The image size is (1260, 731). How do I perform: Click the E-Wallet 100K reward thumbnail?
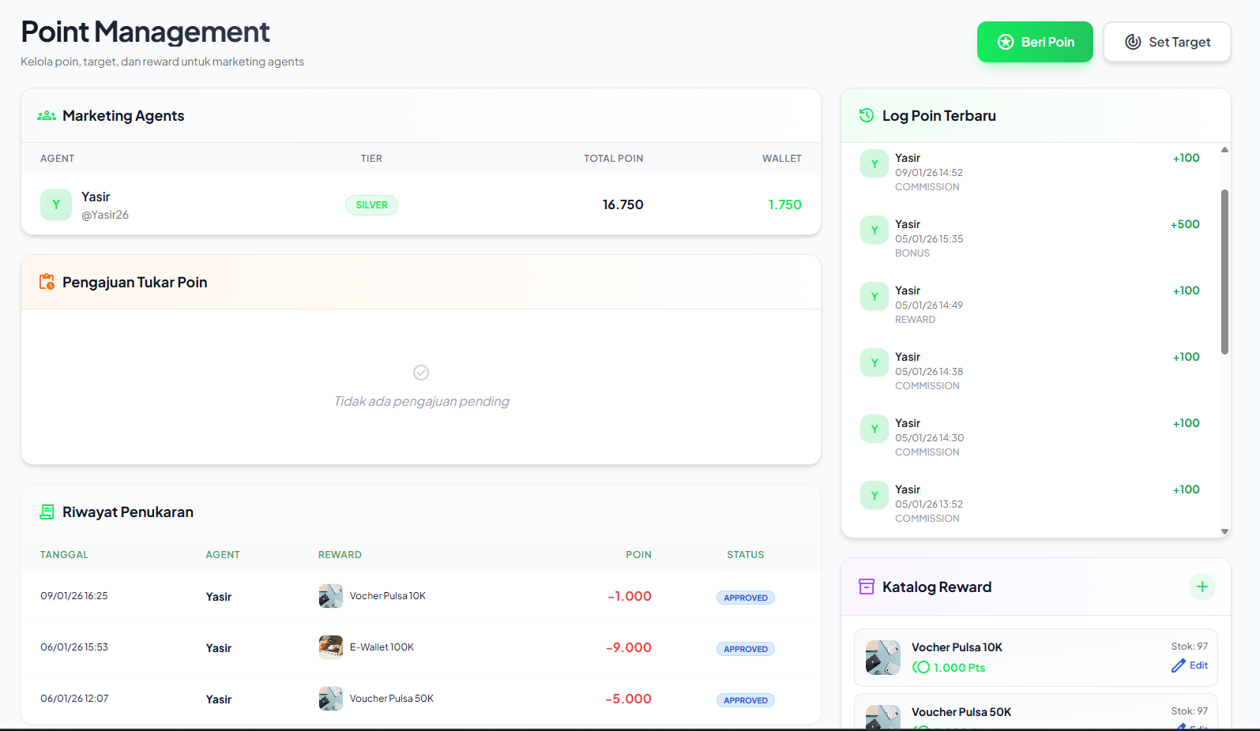[330, 647]
